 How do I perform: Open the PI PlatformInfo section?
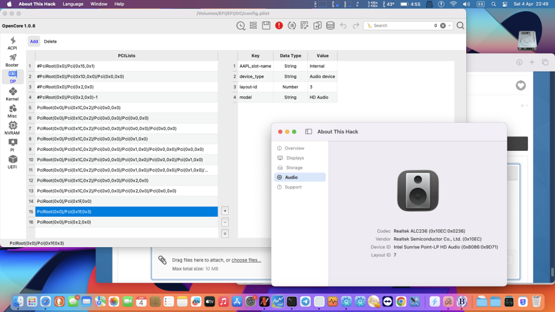click(12, 145)
